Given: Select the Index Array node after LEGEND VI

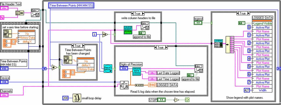Looking at the screenshot, I should [230, 45].
